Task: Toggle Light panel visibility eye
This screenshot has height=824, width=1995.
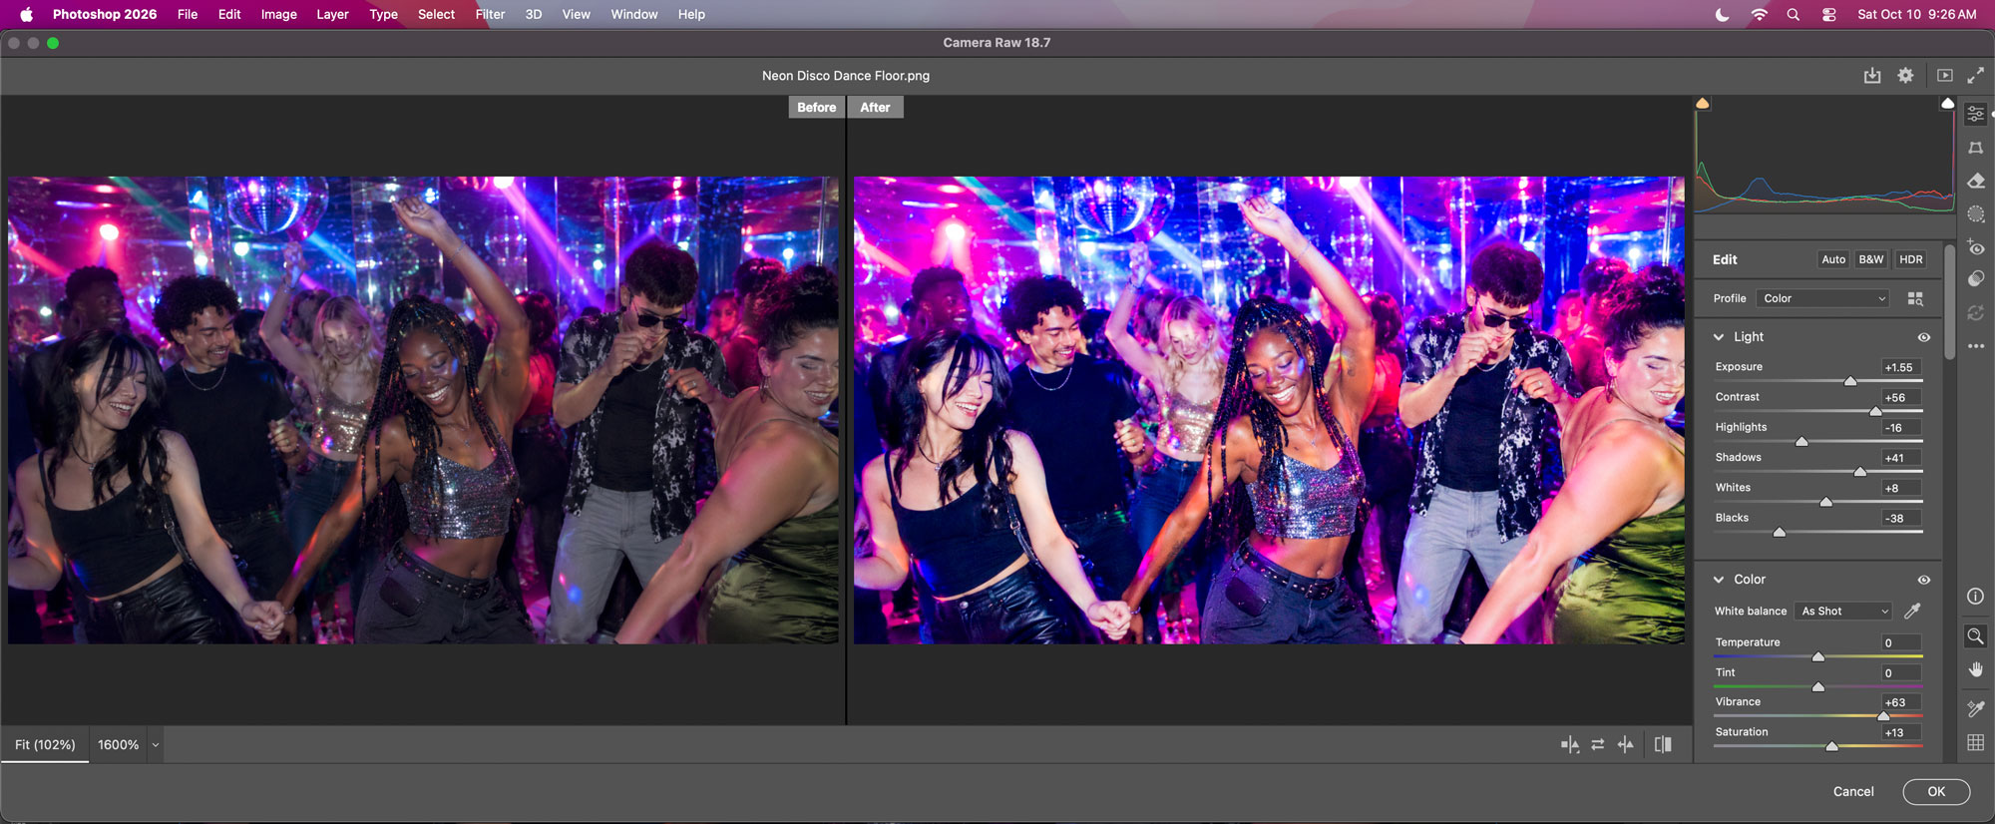Action: click(1924, 337)
